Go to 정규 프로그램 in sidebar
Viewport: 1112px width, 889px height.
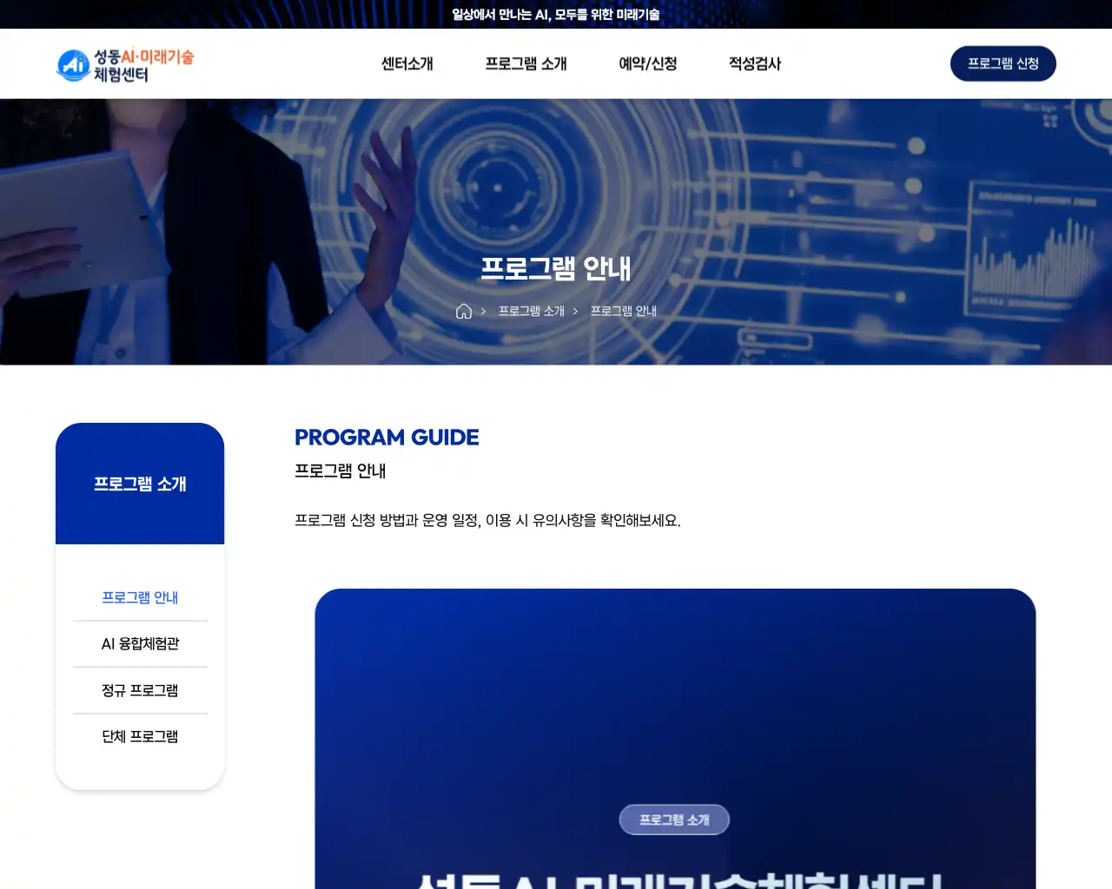pyautogui.click(x=140, y=690)
